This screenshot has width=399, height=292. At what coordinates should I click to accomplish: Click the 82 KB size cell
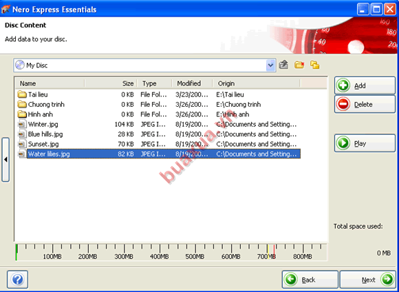click(x=126, y=154)
